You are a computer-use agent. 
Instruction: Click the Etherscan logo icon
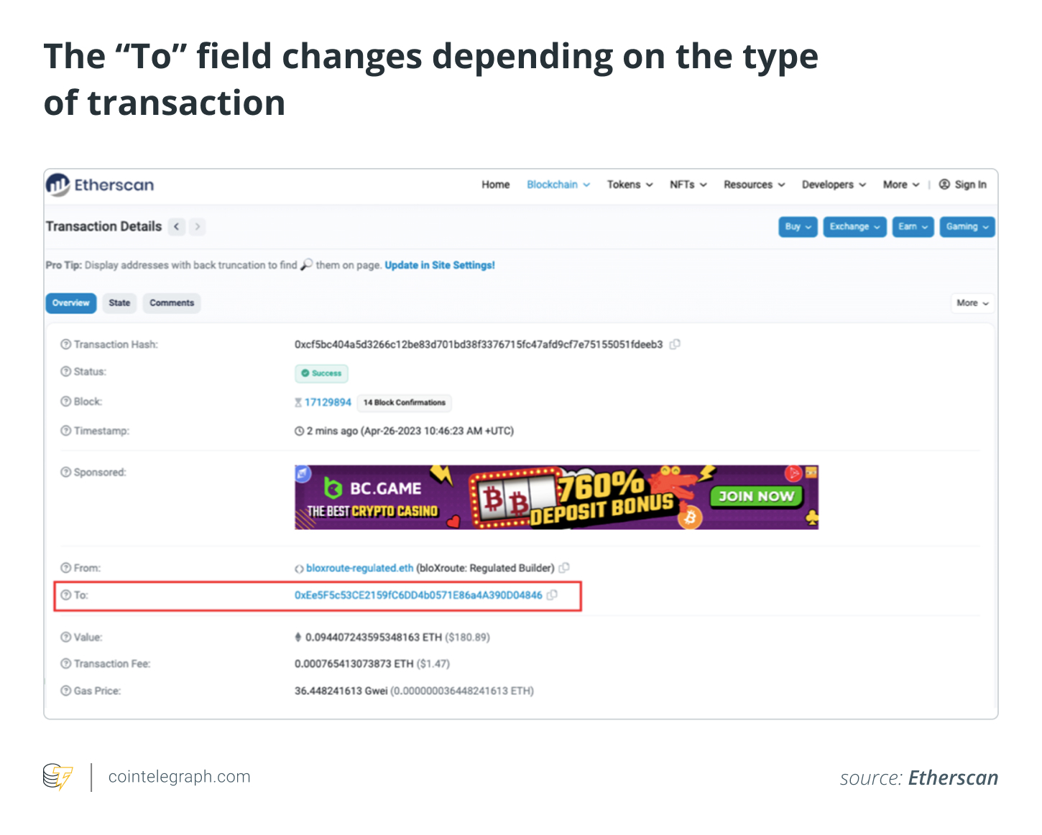click(58, 185)
